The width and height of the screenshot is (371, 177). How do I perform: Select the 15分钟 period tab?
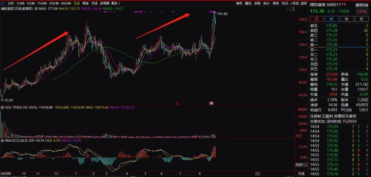tap(42, 3)
